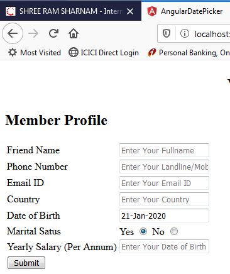Show site information via the info icon

coord(185,33)
